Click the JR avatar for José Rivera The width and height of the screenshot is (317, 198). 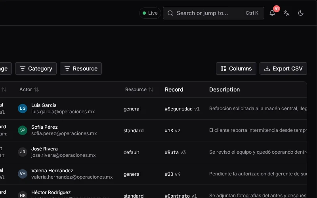click(23, 152)
